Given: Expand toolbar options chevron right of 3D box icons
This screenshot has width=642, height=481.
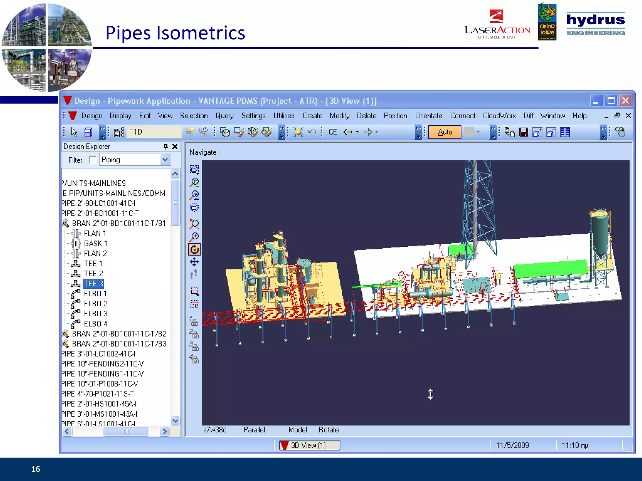Looking at the screenshot, I should coord(282,132).
